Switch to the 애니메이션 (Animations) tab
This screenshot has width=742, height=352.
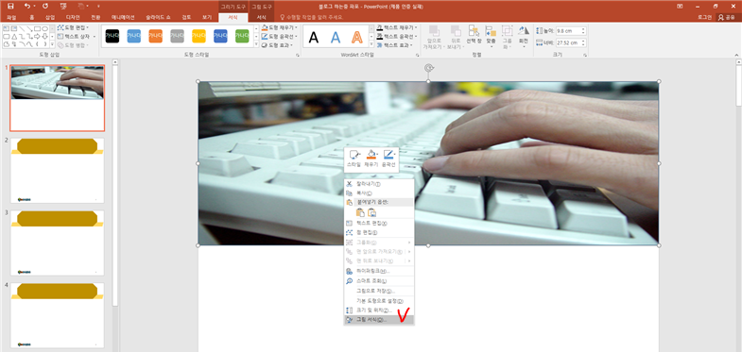pyautogui.click(x=123, y=18)
